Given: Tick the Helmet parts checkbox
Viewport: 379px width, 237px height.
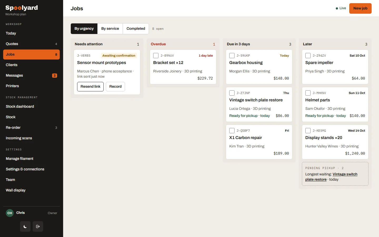Looking at the screenshot, I should (308, 93).
